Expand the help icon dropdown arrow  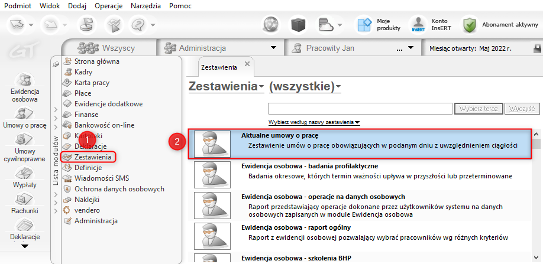coord(153,25)
